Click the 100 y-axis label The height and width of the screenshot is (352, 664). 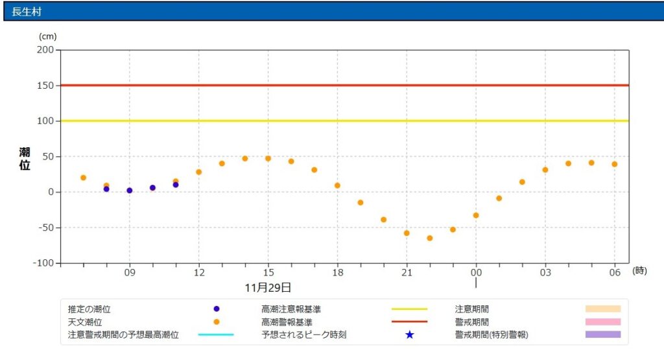[45, 121]
